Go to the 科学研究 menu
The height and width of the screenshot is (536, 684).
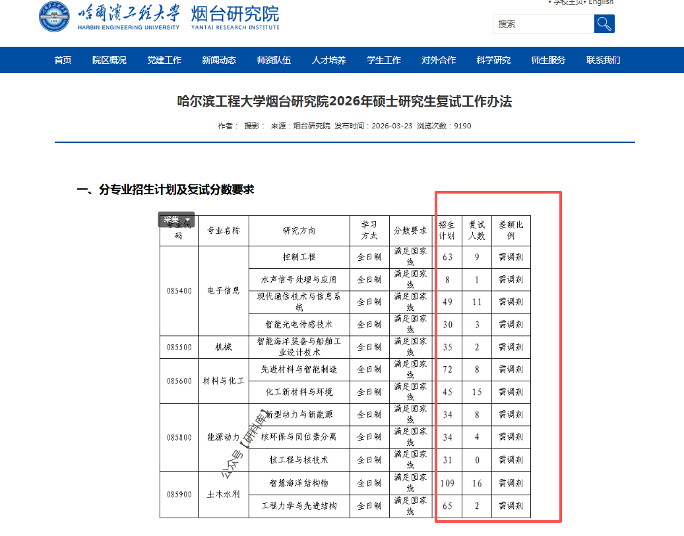pos(493,60)
